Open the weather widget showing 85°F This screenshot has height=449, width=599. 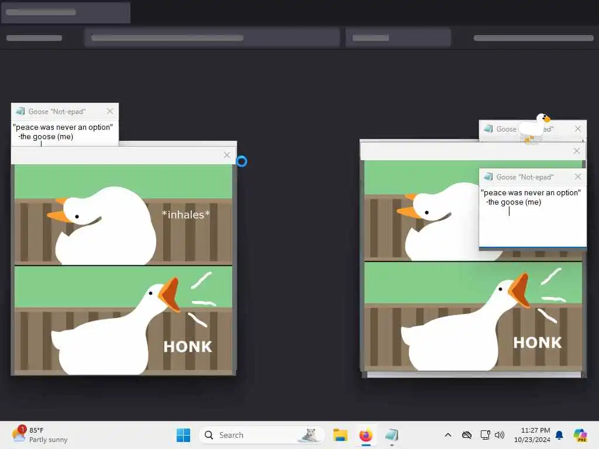click(x=40, y=435)
